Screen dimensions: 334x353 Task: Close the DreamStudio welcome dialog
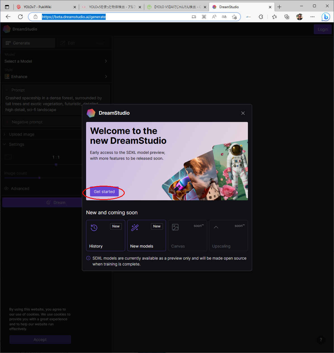coord(243,113)
